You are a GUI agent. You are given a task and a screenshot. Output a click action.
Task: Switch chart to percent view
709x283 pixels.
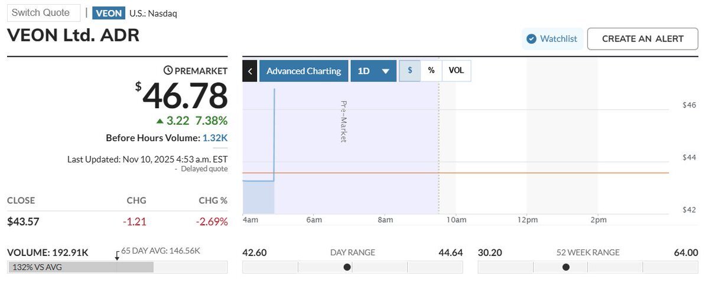(x=431, y=71)
